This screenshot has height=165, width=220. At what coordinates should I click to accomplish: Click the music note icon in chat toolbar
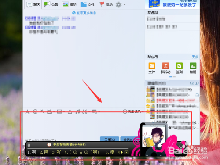(78, 112)
